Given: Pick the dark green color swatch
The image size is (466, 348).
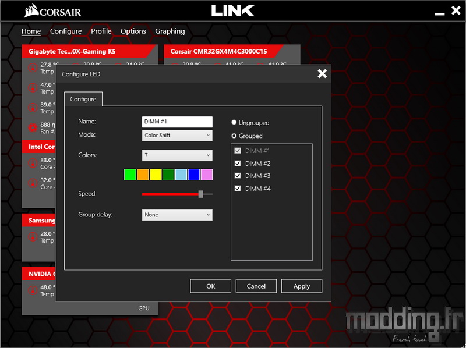Looking at the screenshot, I should [x=168, y=175].
